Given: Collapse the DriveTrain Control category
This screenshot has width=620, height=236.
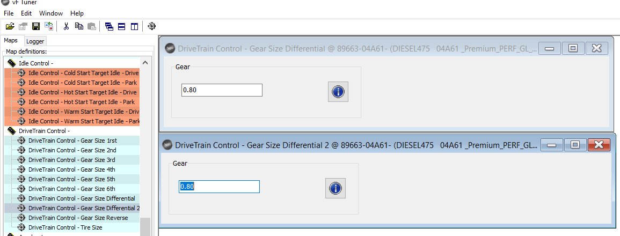Looking at the screenshot, I should pos(44,131).
